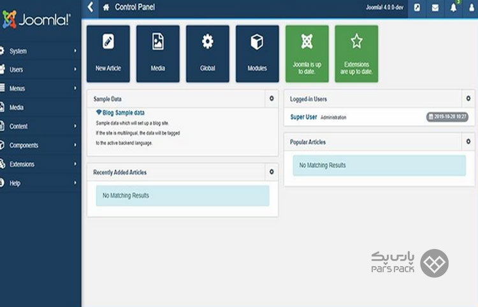478x307 pixels.
Task: Expand the Help submenu arrow
Action: pos(75,183)
